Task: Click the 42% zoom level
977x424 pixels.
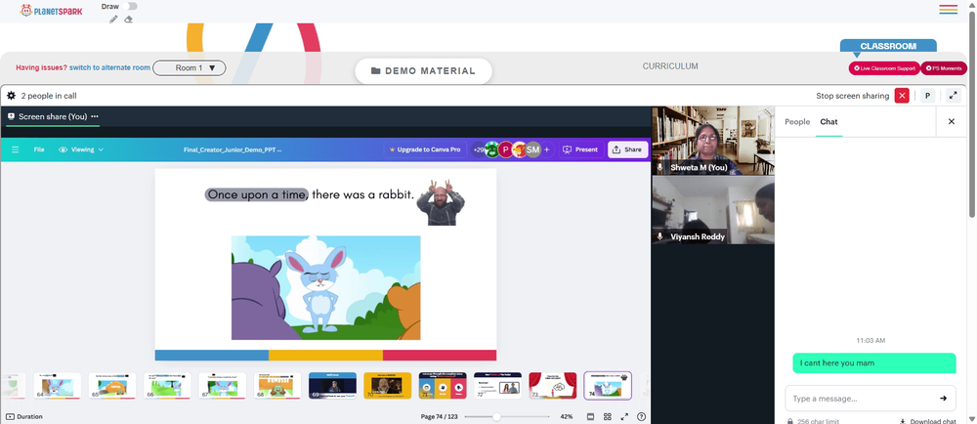Action: coord(567,416)
